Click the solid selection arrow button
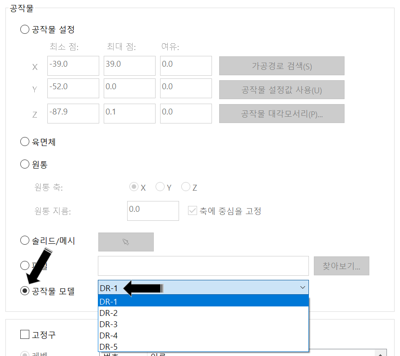This screenshot has height=356, width=400. [x=126, y=242]
